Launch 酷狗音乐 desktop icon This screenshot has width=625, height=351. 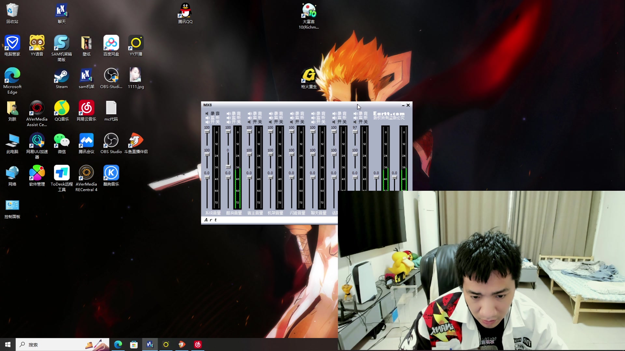click(111, 176)
